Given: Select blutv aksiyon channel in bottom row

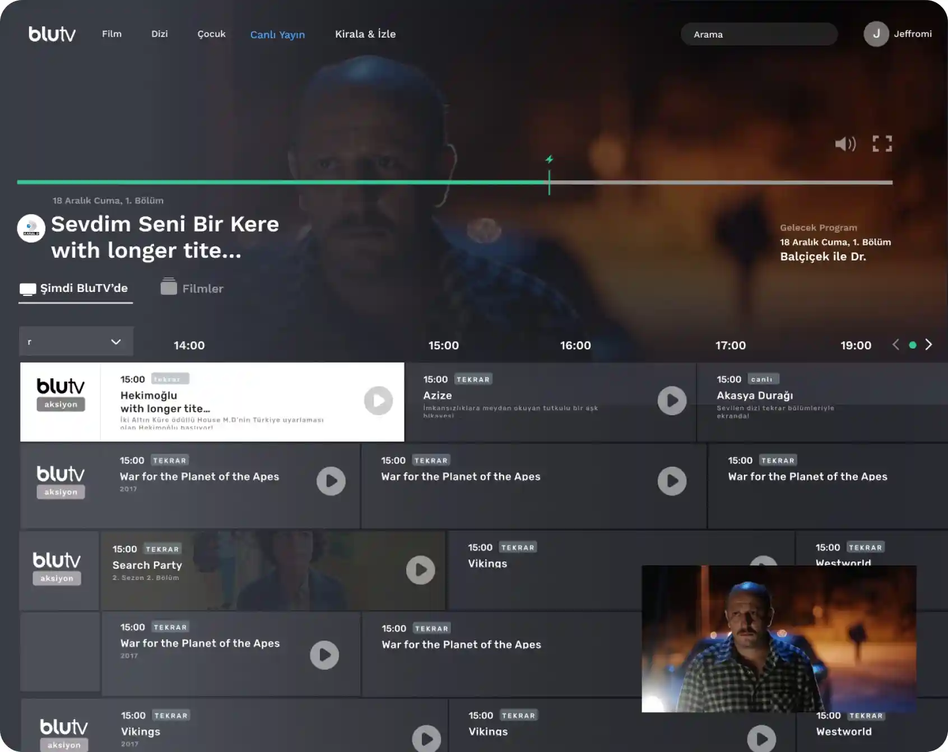Looking at the screenshot, I should point(64,734).
